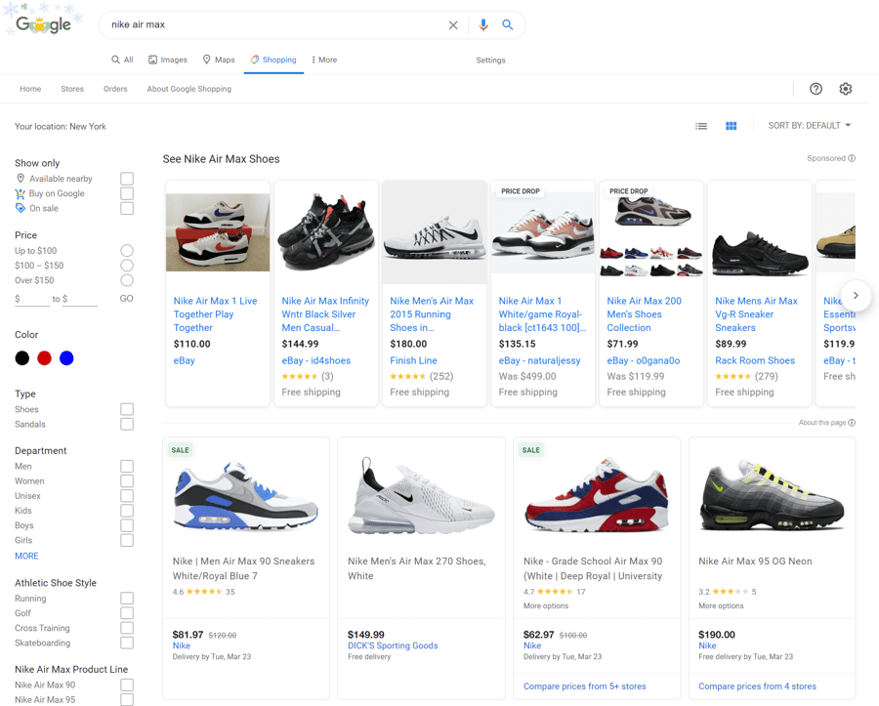Open the All search tab

(x=122, y=60)
